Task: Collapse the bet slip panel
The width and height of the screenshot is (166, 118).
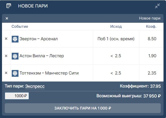Action: coord(157,6)
